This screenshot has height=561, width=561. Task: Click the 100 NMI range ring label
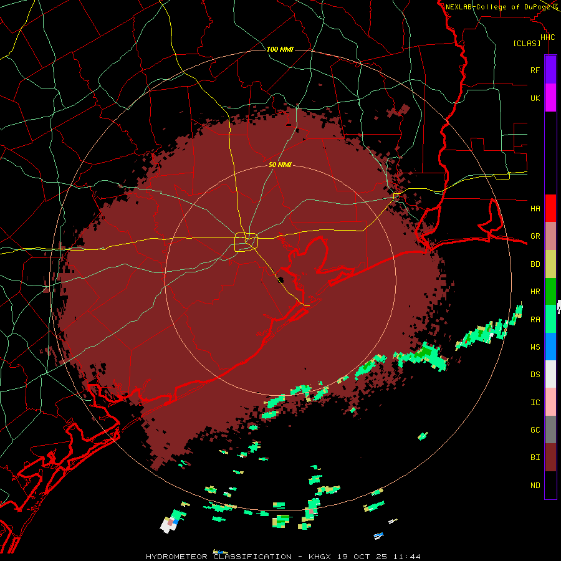click(280, 49)
